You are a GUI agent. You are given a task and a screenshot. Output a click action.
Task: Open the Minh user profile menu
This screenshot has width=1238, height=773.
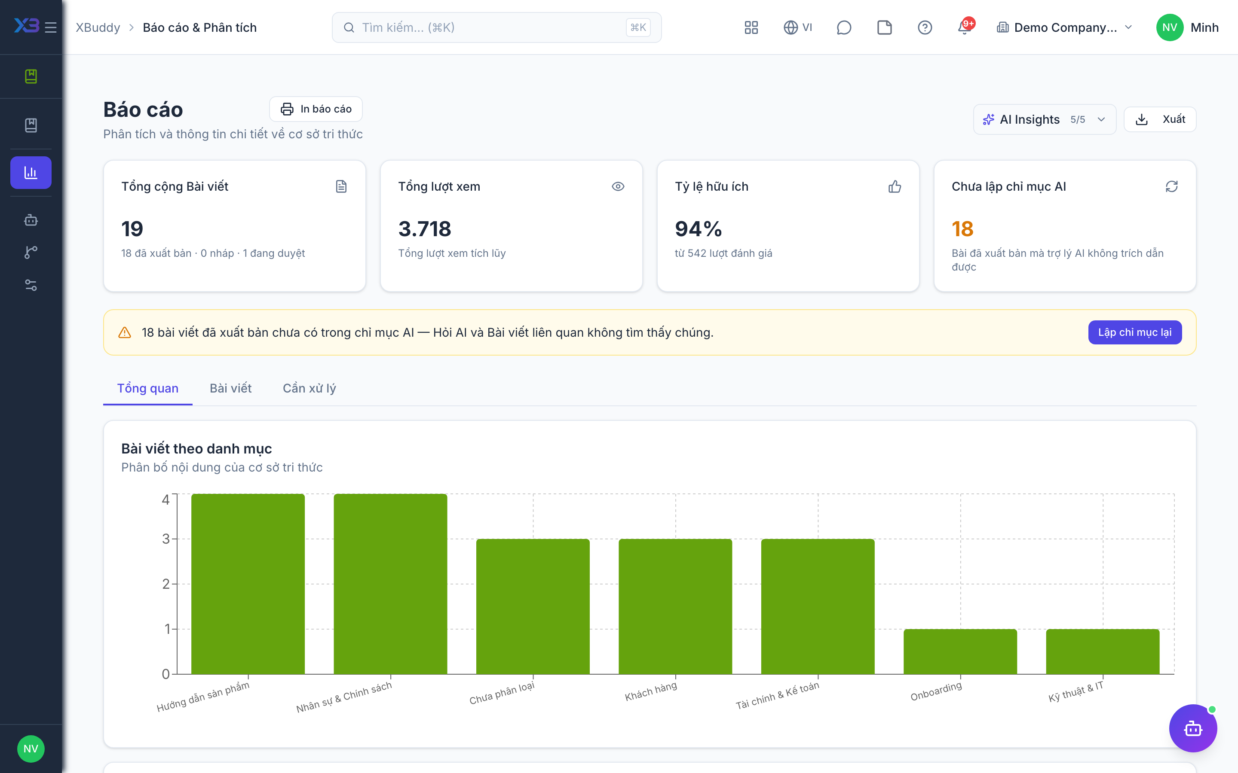point(1187,27)
